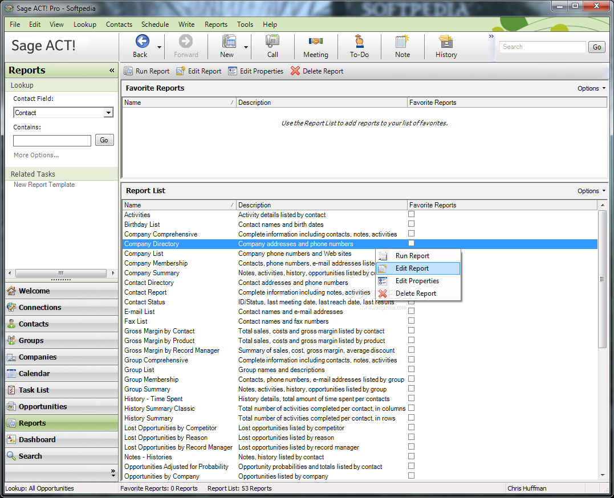The height and width of the screenshot is (498, 614).
Task: Click the Favorite Reports column header in Report List
Action: pyautogui.click(x=502, y=205)
